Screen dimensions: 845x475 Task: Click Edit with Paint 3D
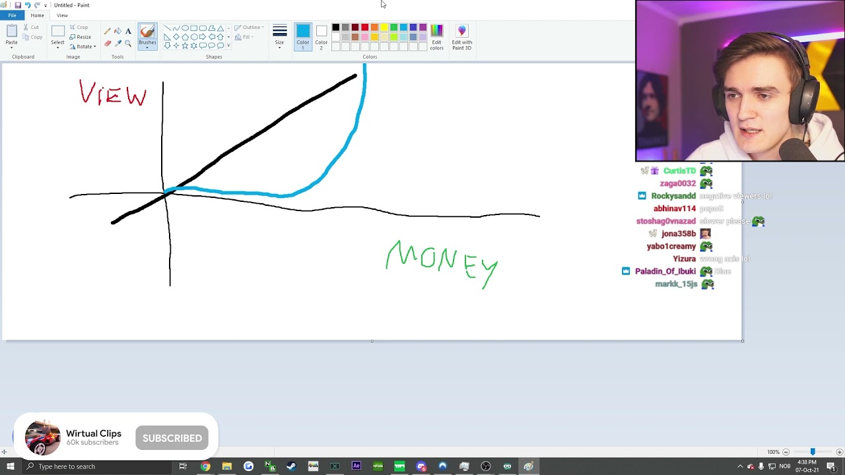[x=461, y=37]
